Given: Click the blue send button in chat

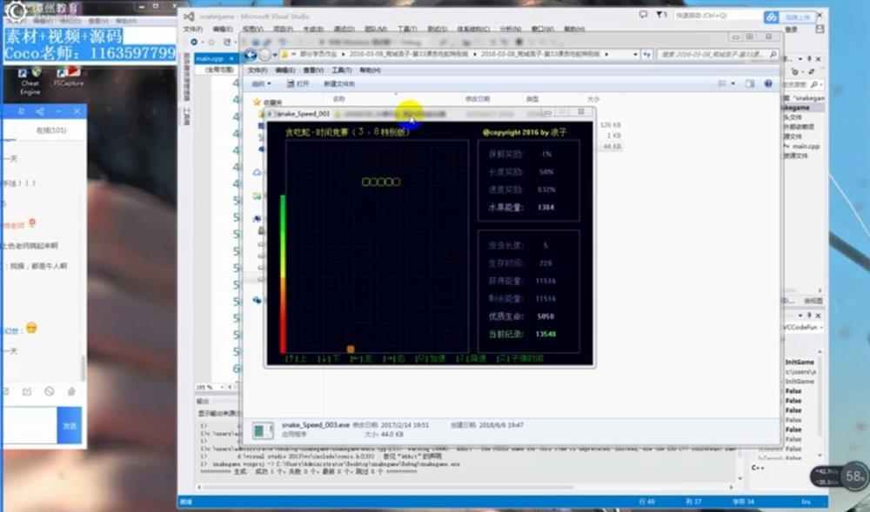Looking at the screenshot, I should coord(70,426).
